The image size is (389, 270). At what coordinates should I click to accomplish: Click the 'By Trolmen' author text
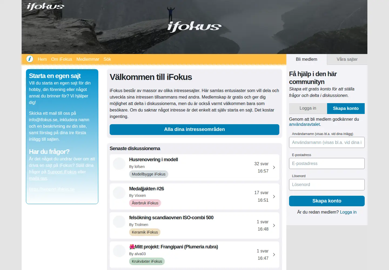click(x=139, y=225)
